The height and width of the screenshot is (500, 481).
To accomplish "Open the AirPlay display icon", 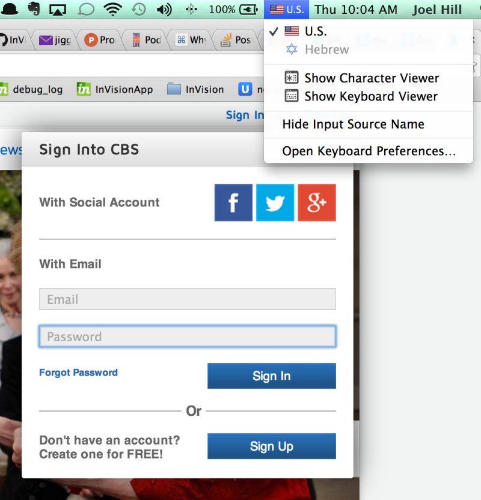I will 58,10.
